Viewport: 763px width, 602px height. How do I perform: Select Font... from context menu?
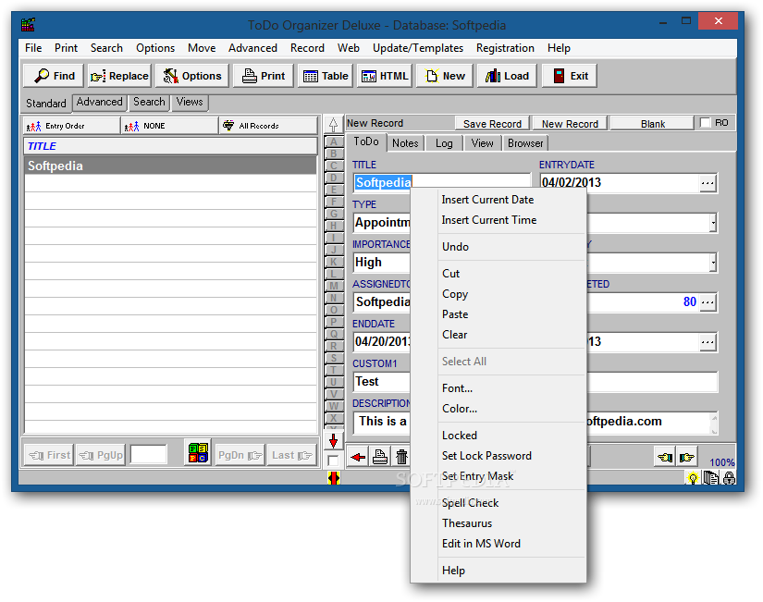pyautogui.click(x=498, y=387)
